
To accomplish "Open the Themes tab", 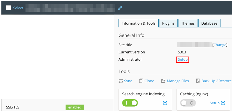I will pos(188,23).
